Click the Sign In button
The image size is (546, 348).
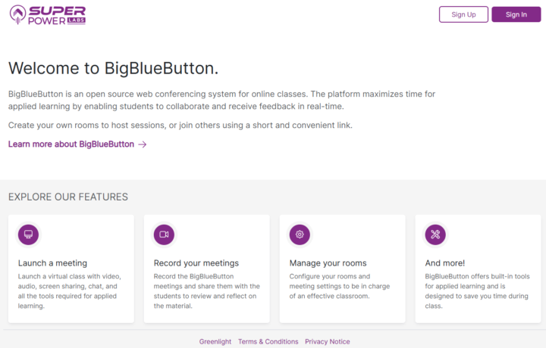pos(516,14)
